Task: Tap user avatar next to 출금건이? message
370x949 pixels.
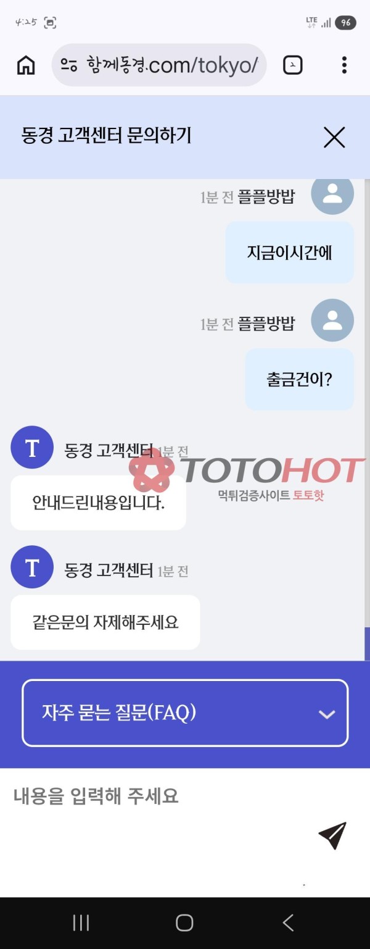Action: click(332, 320)
